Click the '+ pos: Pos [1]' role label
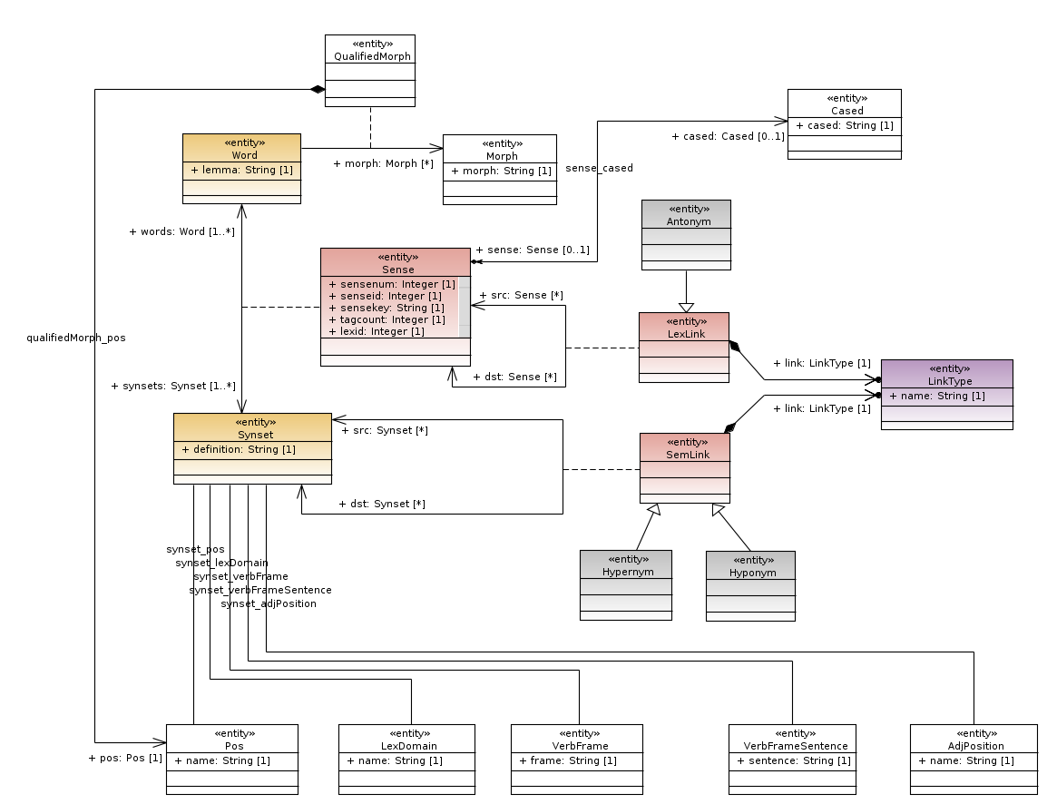The width and height of the screenshot is (1047, 804). (x=125, y=759)
